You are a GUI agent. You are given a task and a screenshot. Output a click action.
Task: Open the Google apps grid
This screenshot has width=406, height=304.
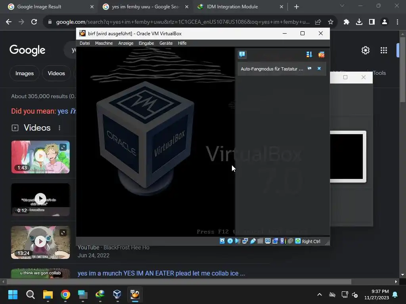[x=384, y=50]
